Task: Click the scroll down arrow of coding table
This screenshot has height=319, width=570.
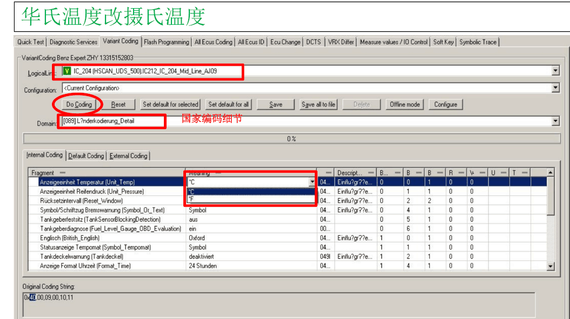Action: pos(551,266)
